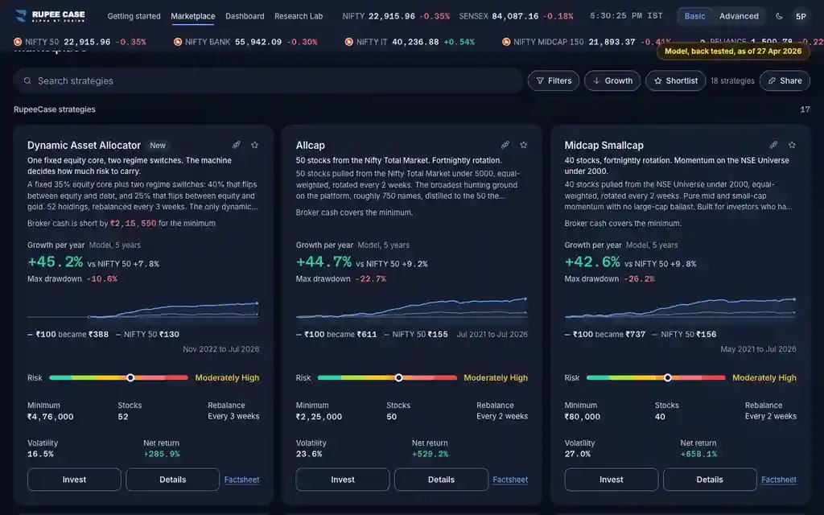Toggle dark mode moon icon

779,16
